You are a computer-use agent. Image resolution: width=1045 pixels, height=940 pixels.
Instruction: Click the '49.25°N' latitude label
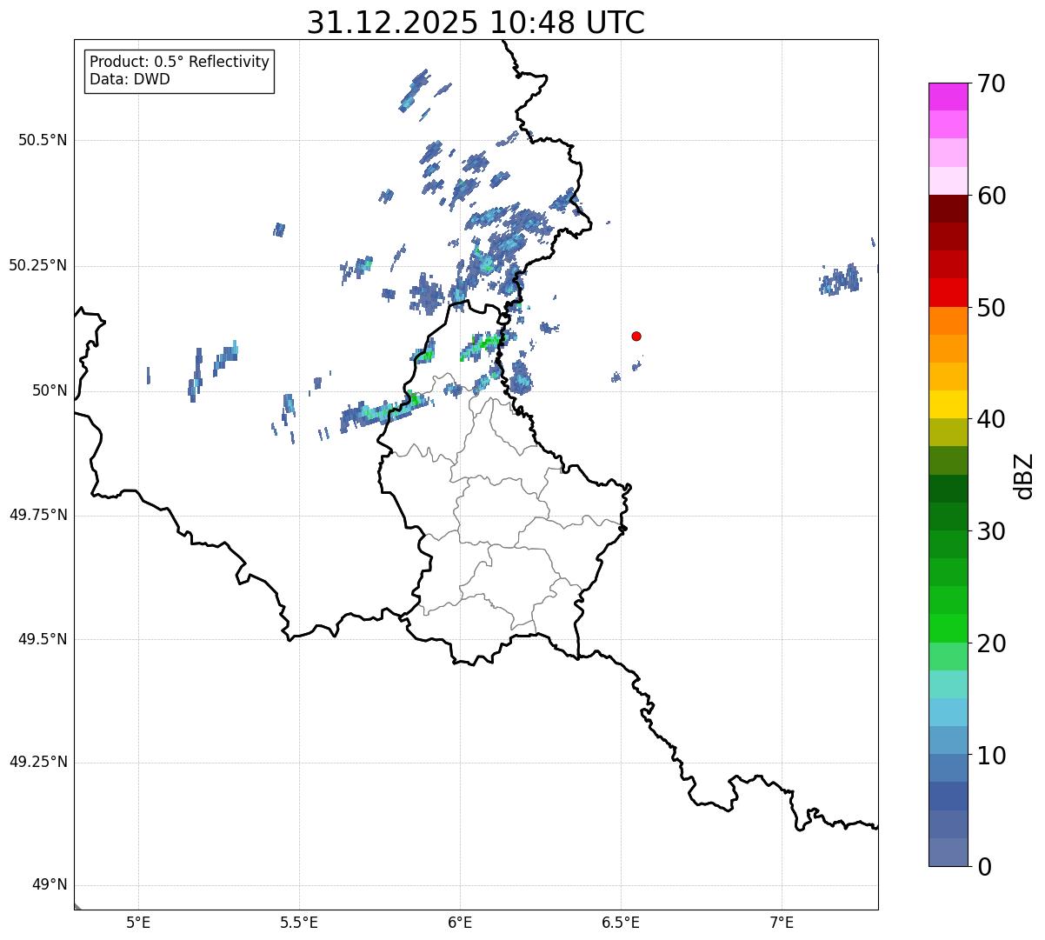coord(38,763)
